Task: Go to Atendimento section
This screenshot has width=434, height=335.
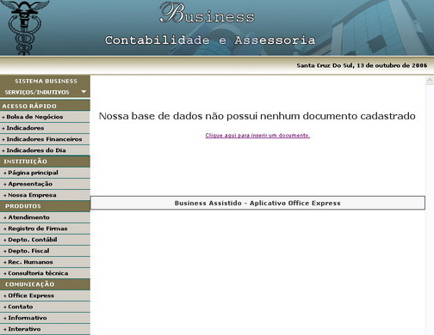Action: (45, 217)
